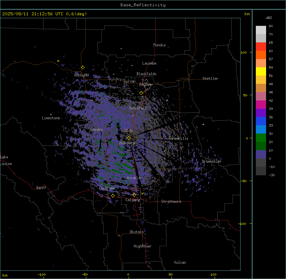Viewport: 286px width, 279px height.
Task: Pick the violet 36-39 dBZ legend swatch
Action: [261, 113]
